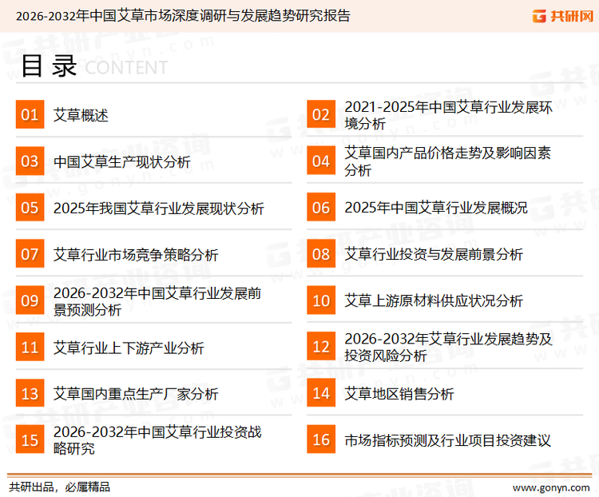The height and width of the screenshot is (497, 599).
Task: Click the orange 16 number box
Action: 321,439
